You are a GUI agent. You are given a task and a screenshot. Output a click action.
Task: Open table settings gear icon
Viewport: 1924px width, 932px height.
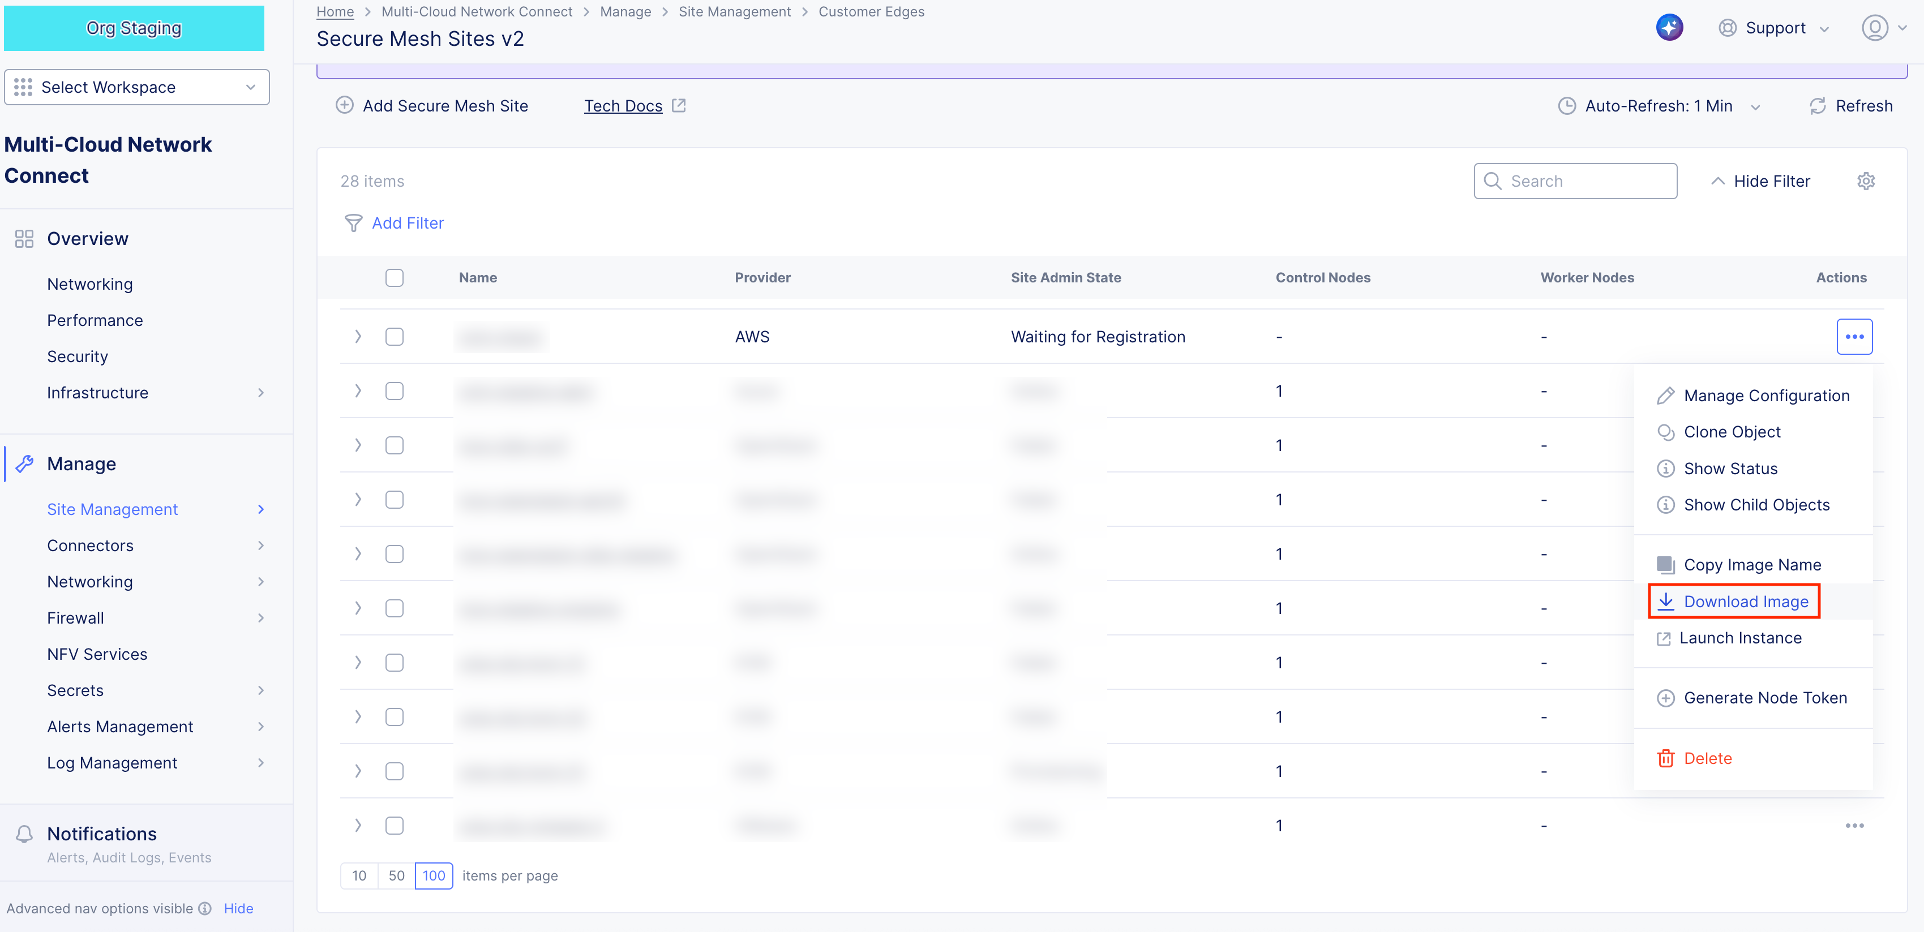coord(1865,182)
